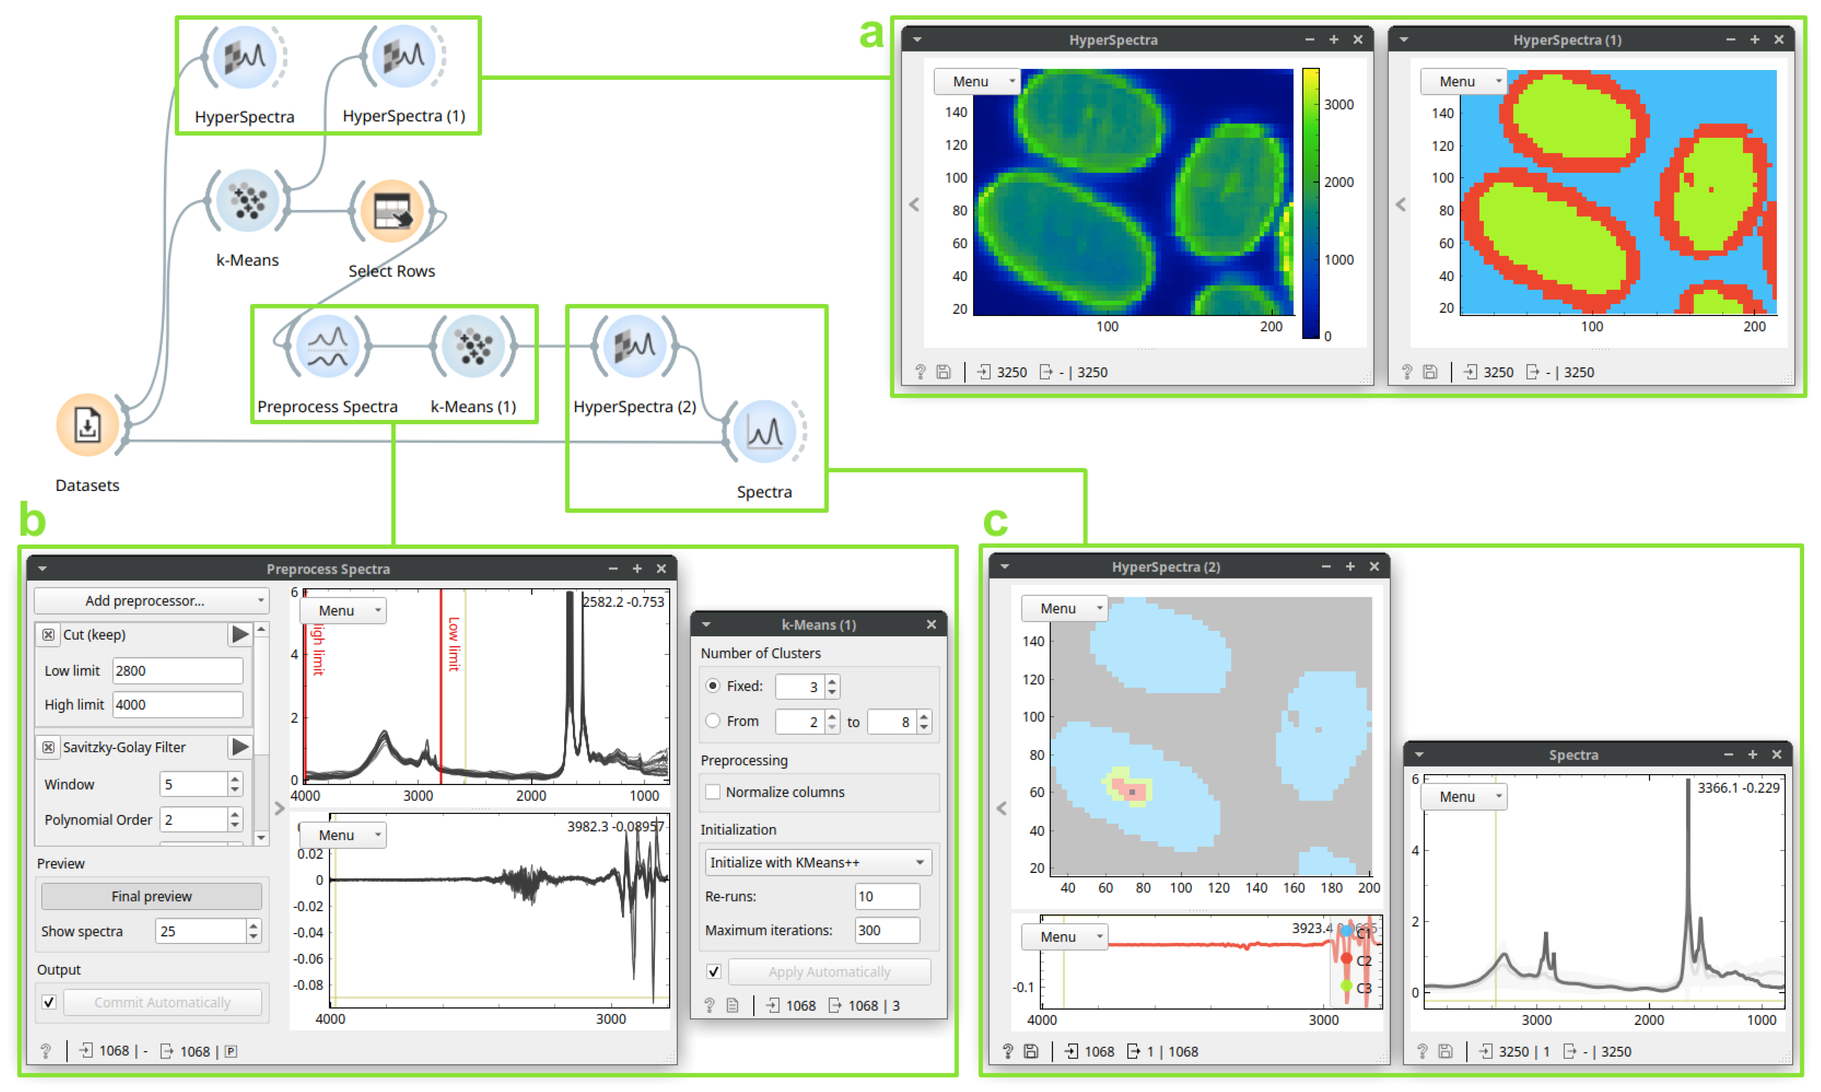The image size is (1821, 1092).
Task: Select the Fixed number of clusters option
Action: pyautogui.click(x=712, y=686)
